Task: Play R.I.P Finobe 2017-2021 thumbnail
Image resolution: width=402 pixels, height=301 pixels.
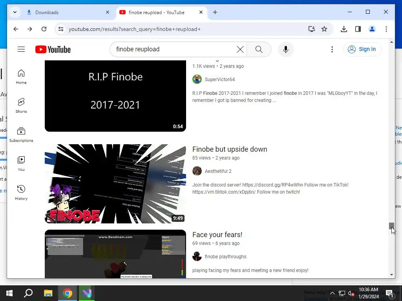Action: (115, 96)
